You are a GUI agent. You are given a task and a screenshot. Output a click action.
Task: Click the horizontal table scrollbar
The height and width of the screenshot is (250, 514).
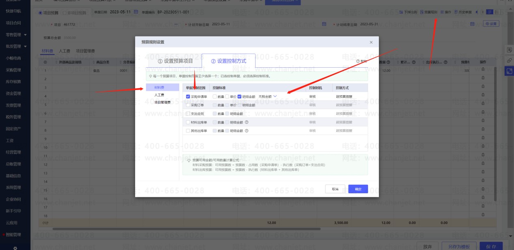pos(187,229)
